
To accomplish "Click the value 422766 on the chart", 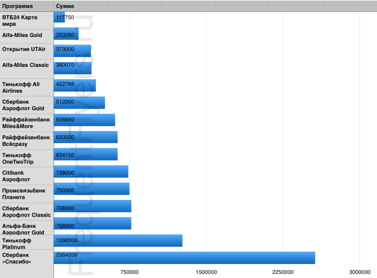I will [65, 84].
